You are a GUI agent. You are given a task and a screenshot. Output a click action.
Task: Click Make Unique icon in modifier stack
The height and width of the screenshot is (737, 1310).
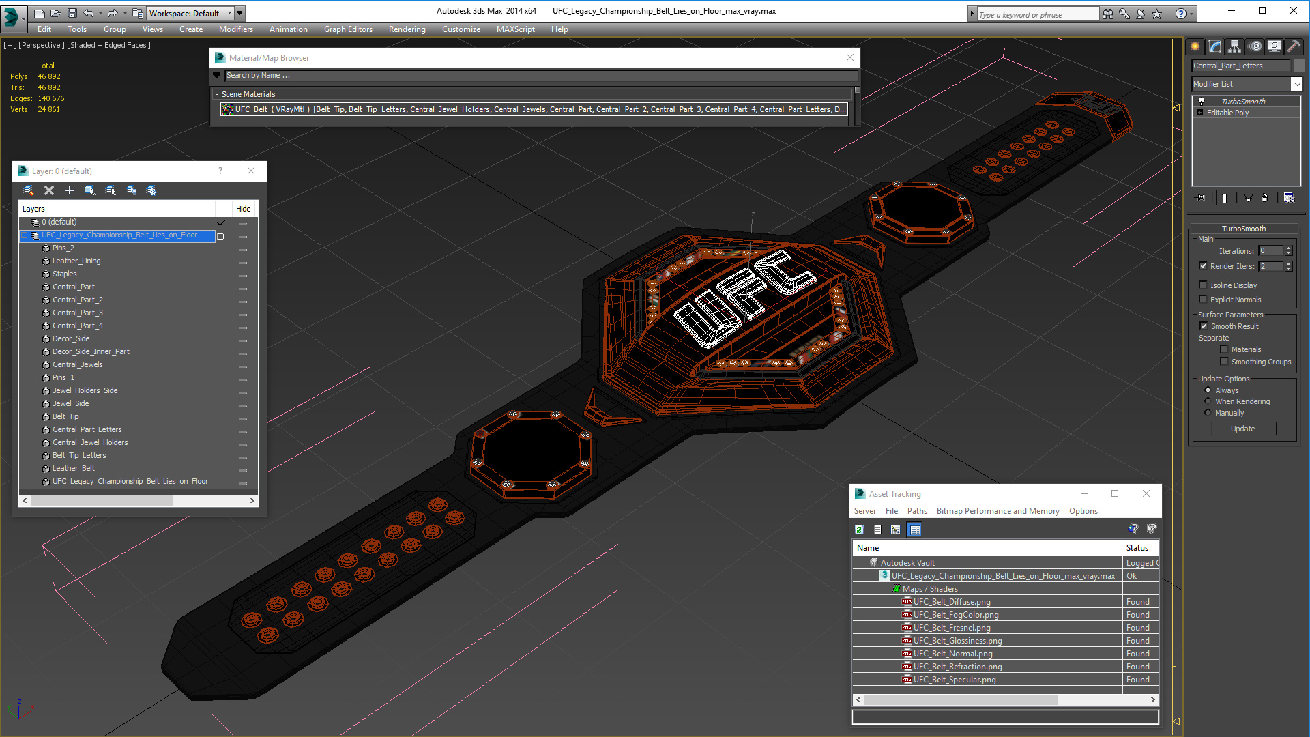1248,197
